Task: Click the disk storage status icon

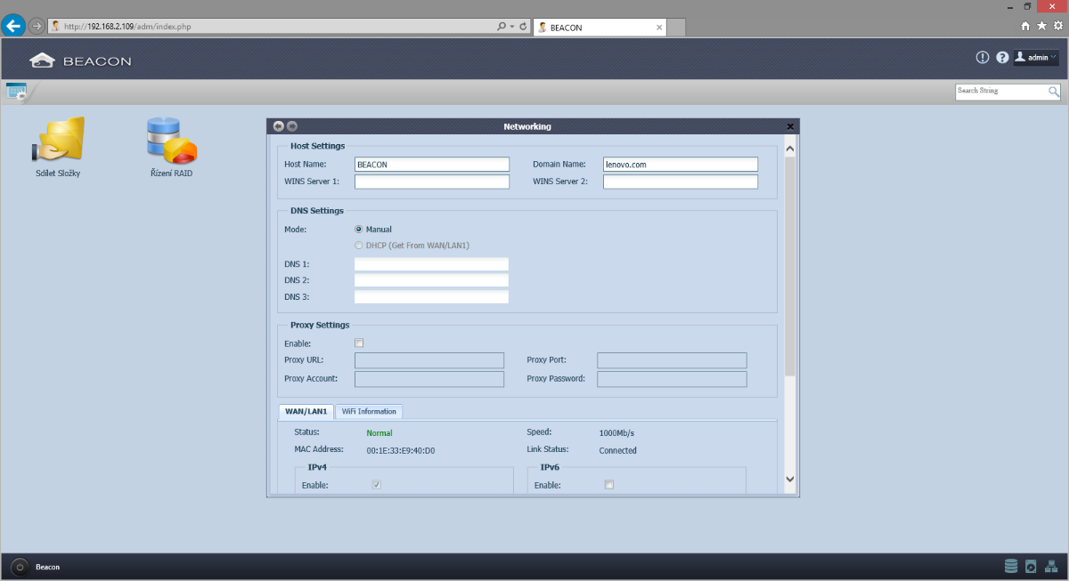Action: 1010,566
